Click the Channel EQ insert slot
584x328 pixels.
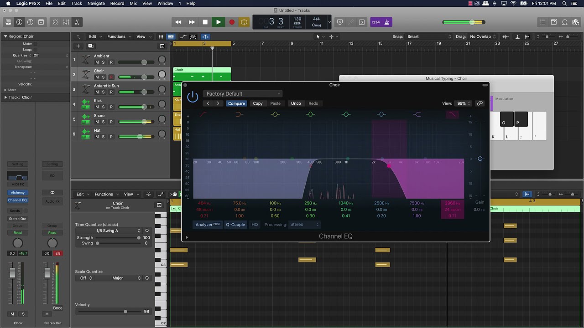tap(17, 200)
